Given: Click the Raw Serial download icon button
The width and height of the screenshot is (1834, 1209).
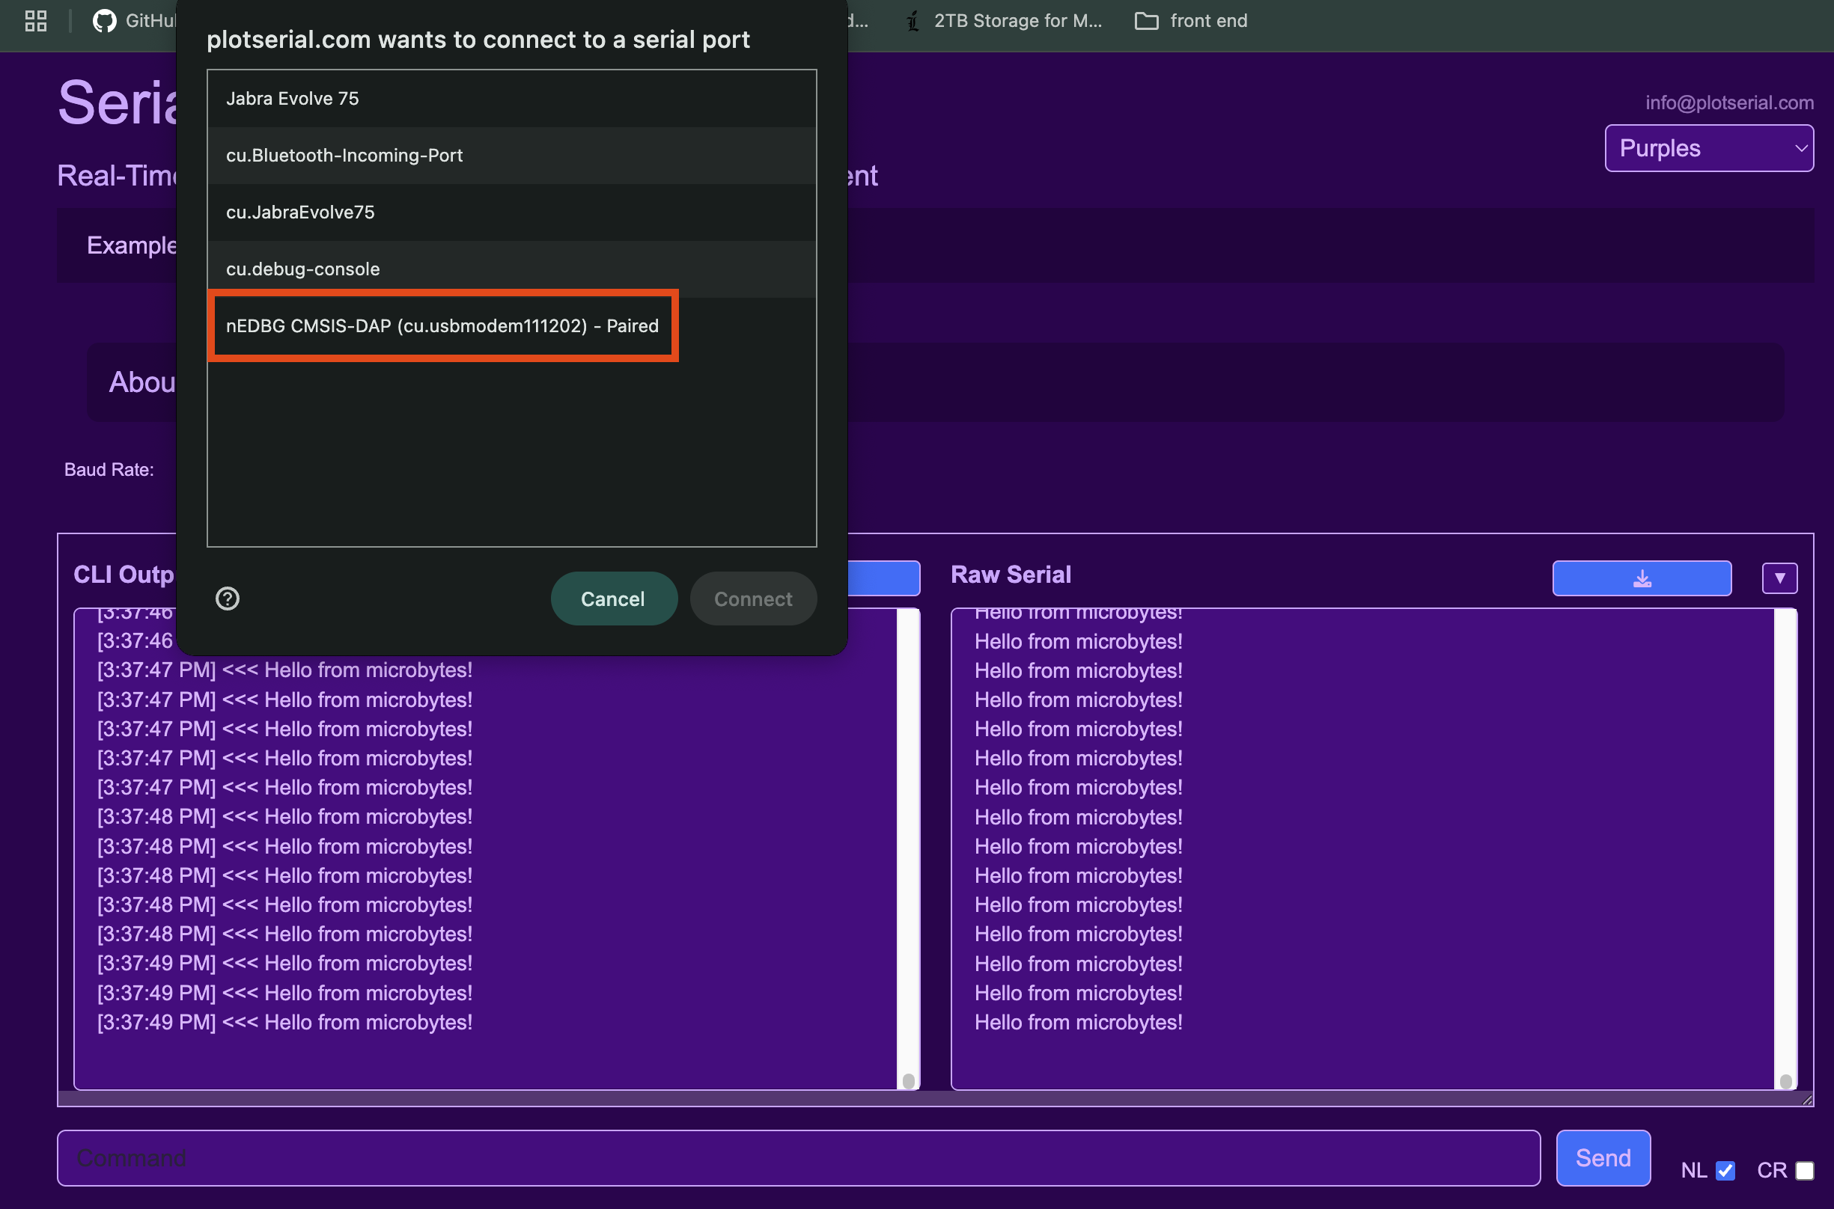Looking at the screenshot, I should pyautogui.click(x=1641, y=578).
